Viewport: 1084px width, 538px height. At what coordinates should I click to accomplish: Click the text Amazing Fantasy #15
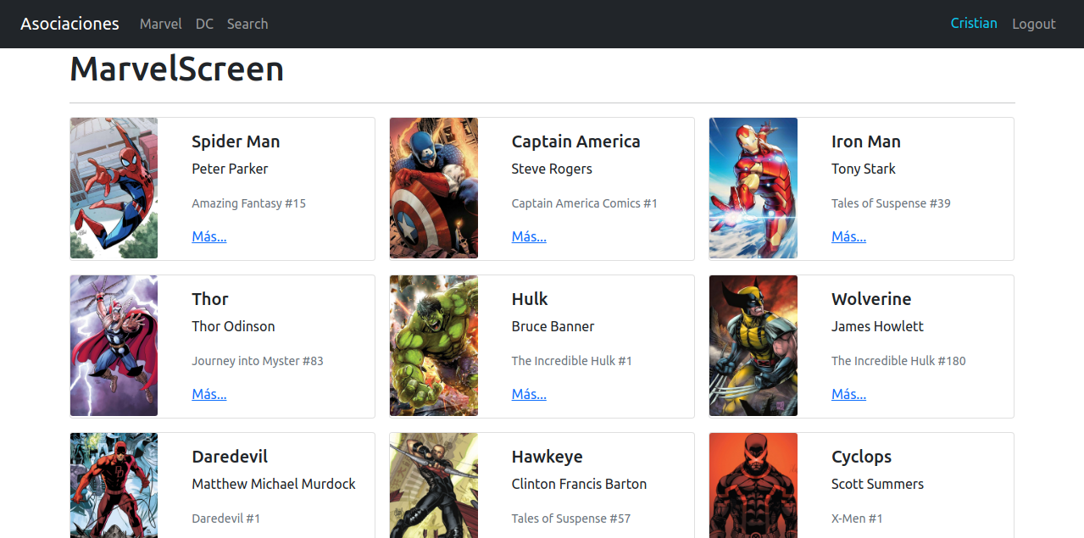pos(249,203)
